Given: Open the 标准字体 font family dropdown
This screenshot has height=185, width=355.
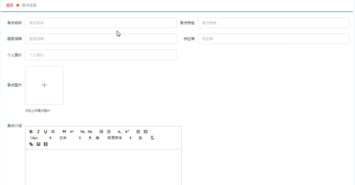Looking at the screenshot, I should [x=119, y=138].
